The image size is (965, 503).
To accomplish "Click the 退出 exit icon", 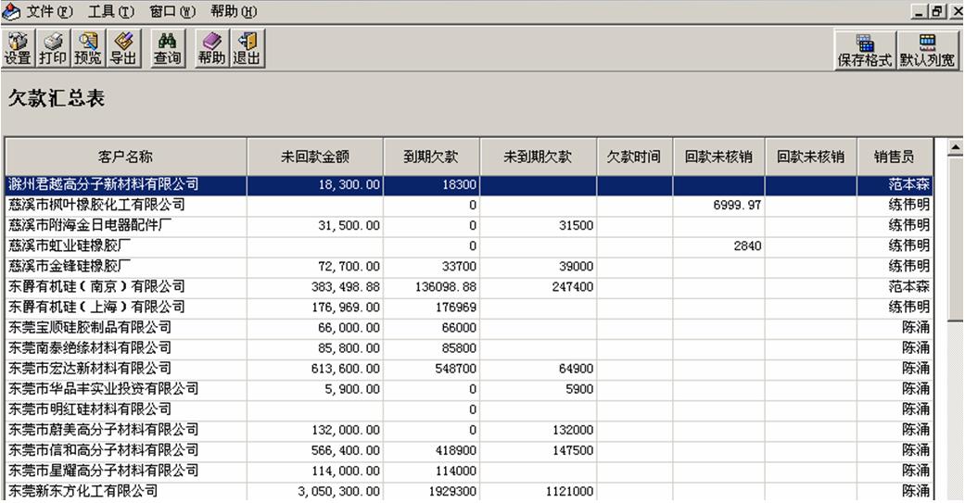I will coord(248,48).
